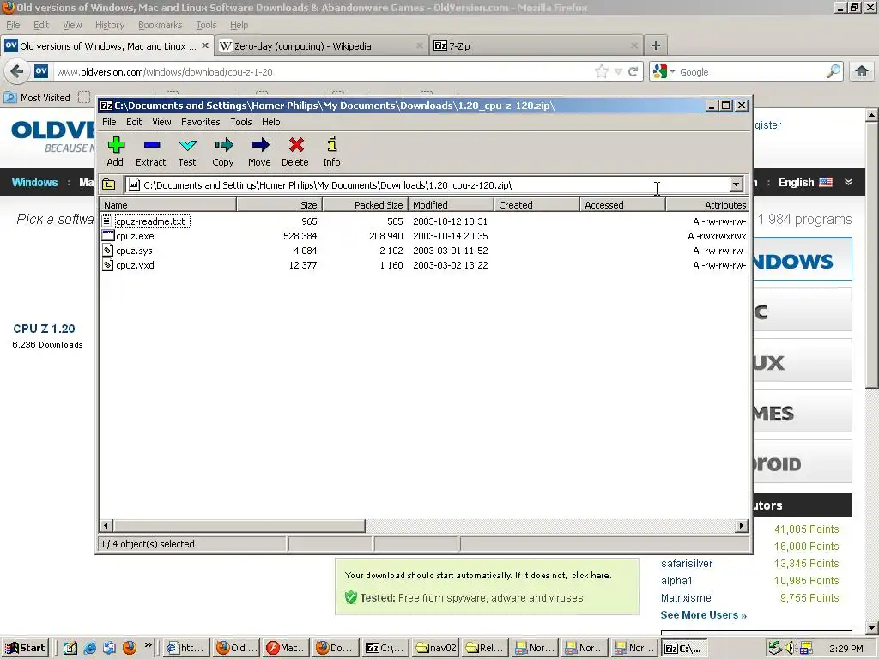Screen dimensions: 879x659
Task: Click See More Users link
Action: point(703,614)
